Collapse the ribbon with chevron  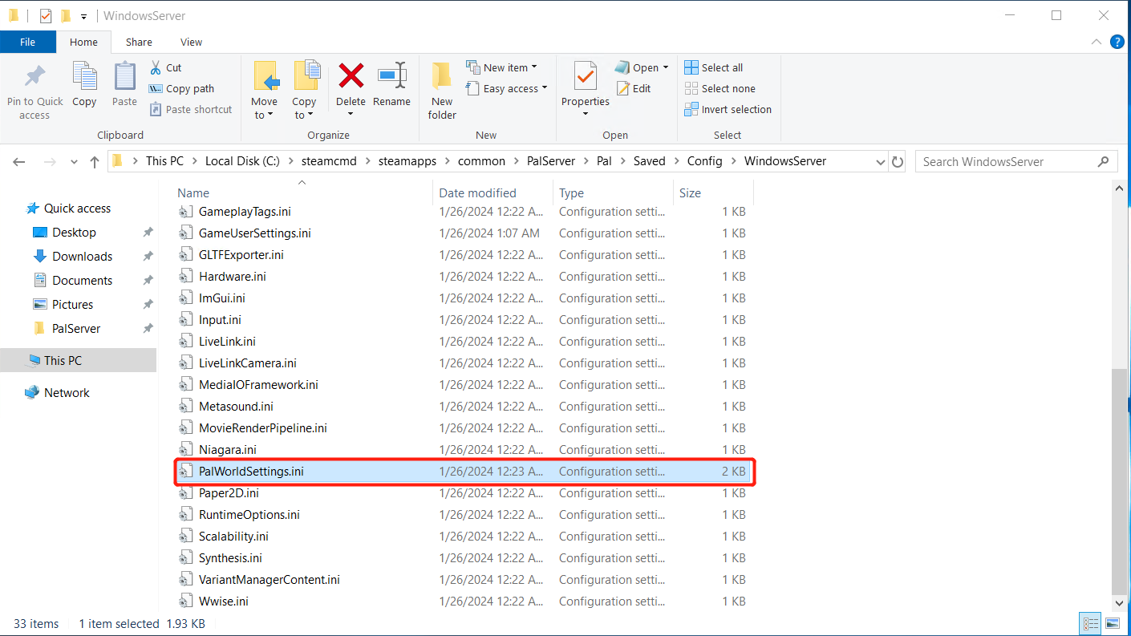click(x=1097, y=42)
